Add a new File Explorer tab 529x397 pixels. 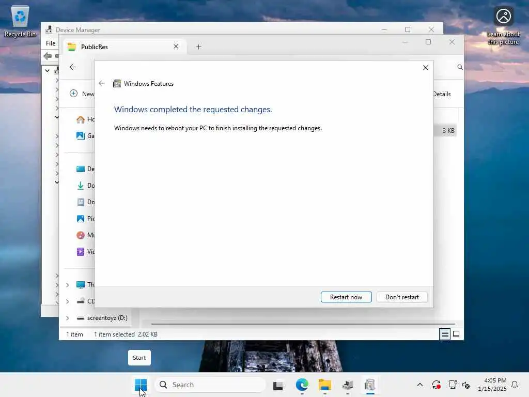pyautogui.click(x=199, y=47)
